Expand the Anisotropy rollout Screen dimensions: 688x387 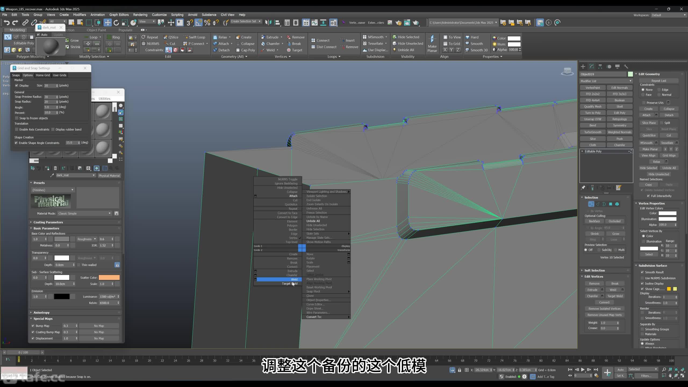(x=41, y=313)
